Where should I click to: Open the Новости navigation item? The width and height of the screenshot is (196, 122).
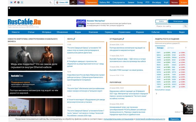16,32
